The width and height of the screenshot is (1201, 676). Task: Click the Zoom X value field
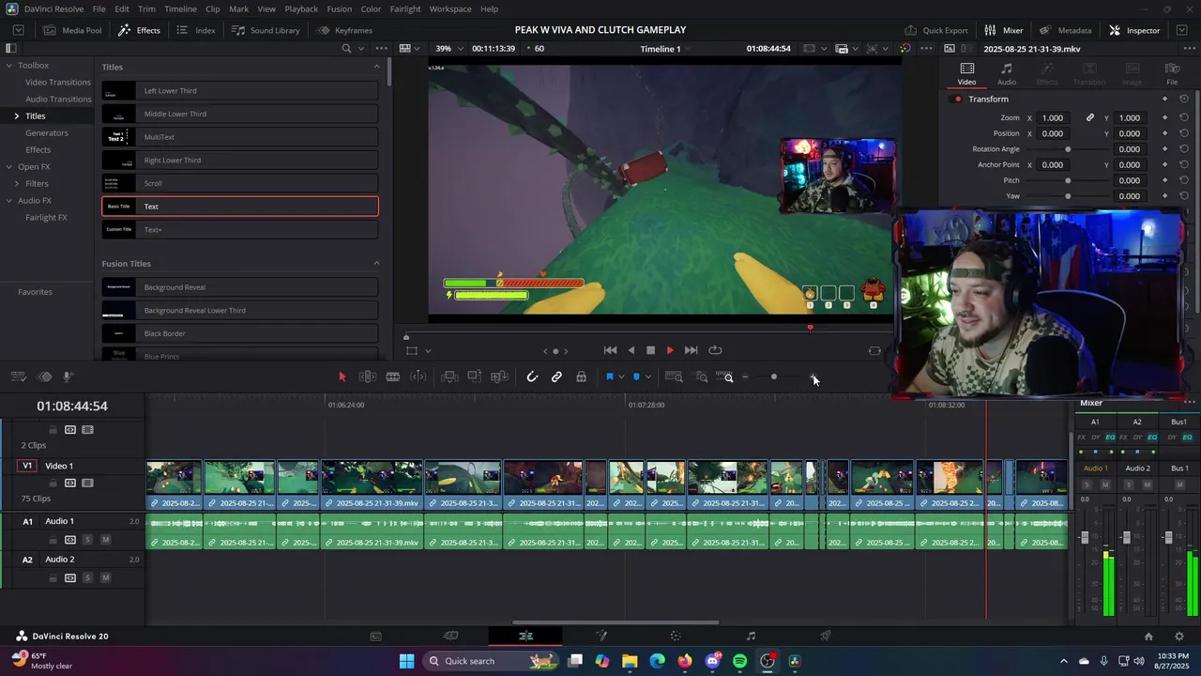(1053, 118)
